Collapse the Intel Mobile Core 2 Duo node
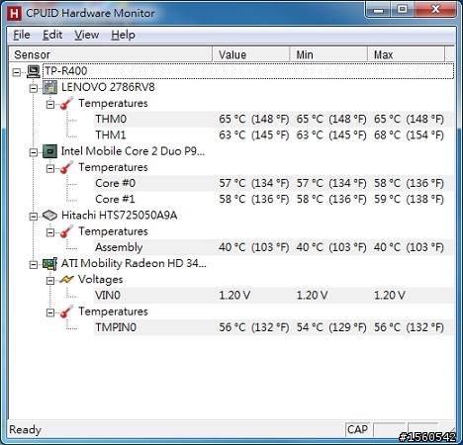The width and height of the screenshot is (463, 445). (x=34, y=152)
